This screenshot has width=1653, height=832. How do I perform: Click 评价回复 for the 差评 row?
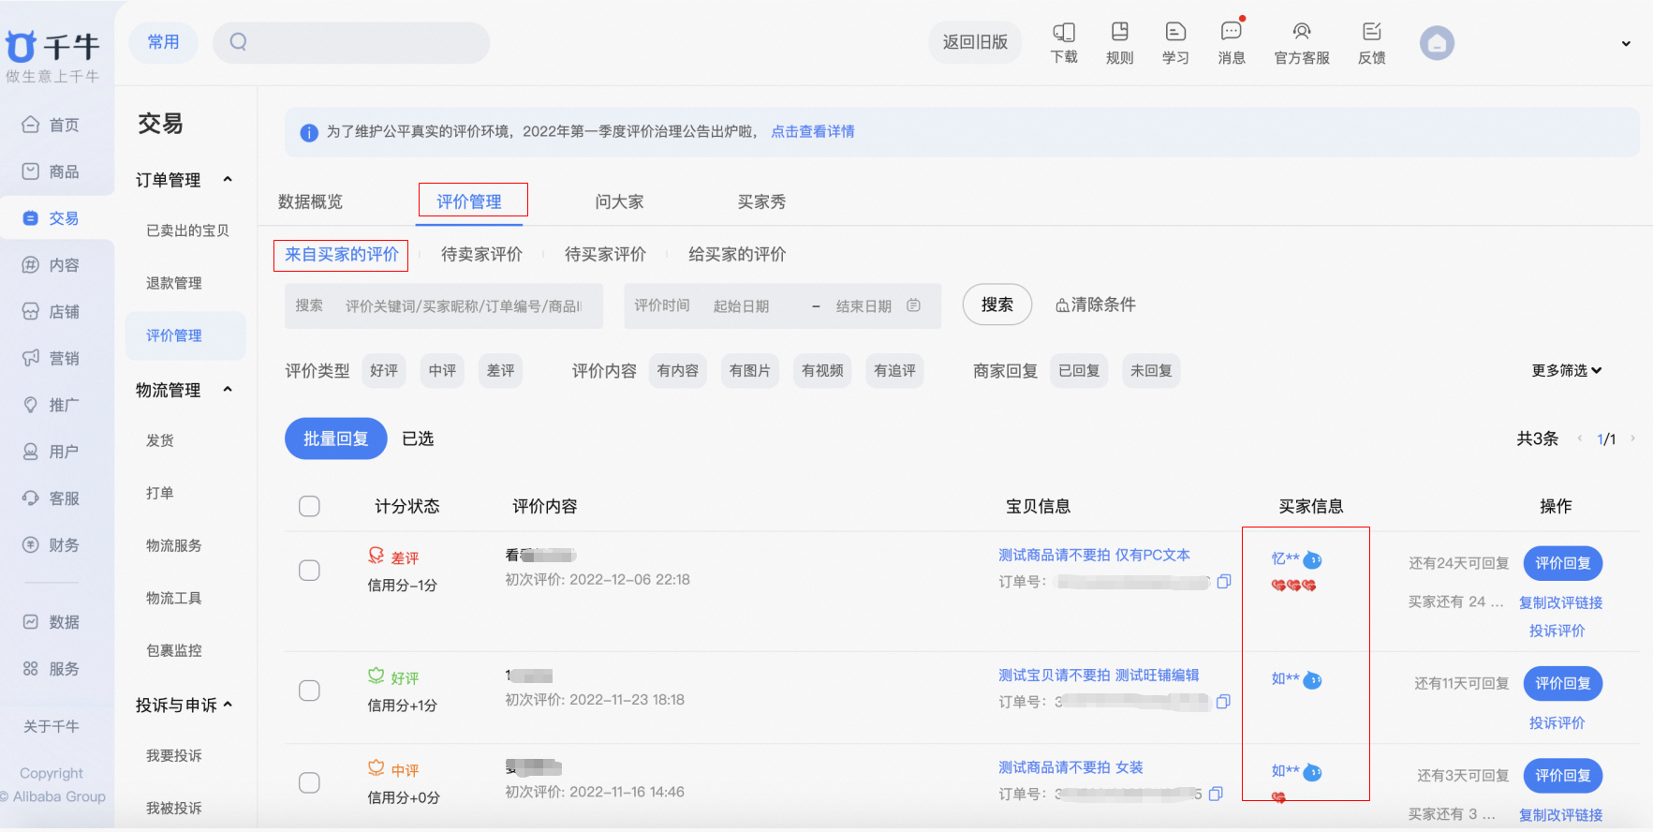coord(1563,563)
